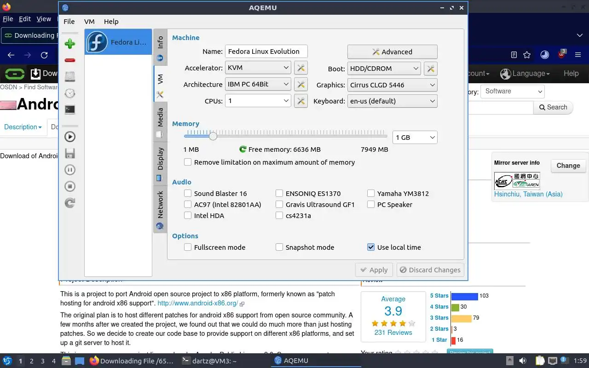Uncheck Use local time option
Image resolution: width=589 pixels, height=368 pixels.
[x=371, y=247]
